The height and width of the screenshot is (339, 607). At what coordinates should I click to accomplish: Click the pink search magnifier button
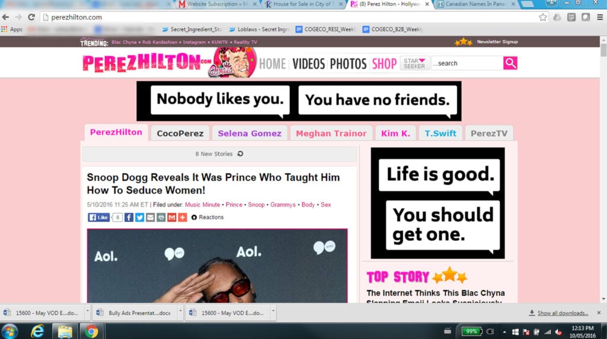pyautogui.click(x=510, y=63)
